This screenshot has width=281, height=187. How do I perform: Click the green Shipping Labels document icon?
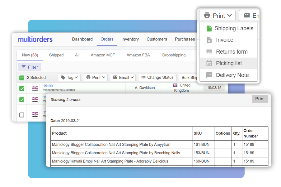point(209,28)
